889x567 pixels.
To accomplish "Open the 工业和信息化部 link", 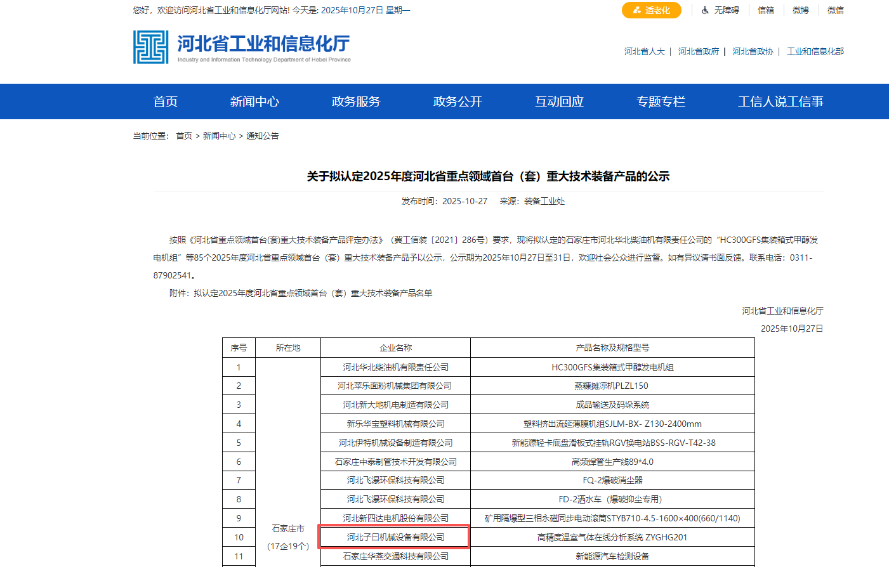I will [815, 51].
